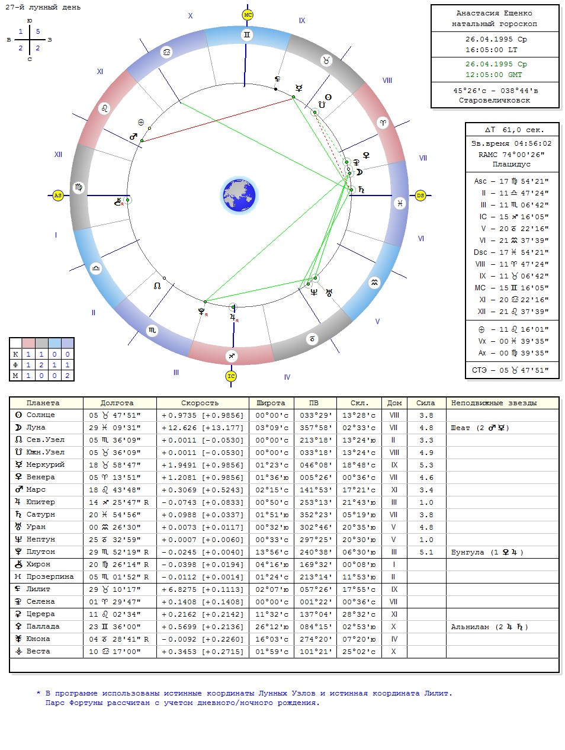The width and height of the screenshot is (565, 750).
Task: Click the Mars glyph inside the chart wheel
Action: click(134, 137)
